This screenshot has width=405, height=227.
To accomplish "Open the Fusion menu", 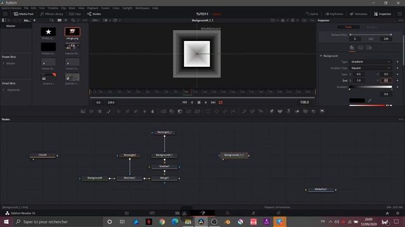I will click(x=105, y=8).
